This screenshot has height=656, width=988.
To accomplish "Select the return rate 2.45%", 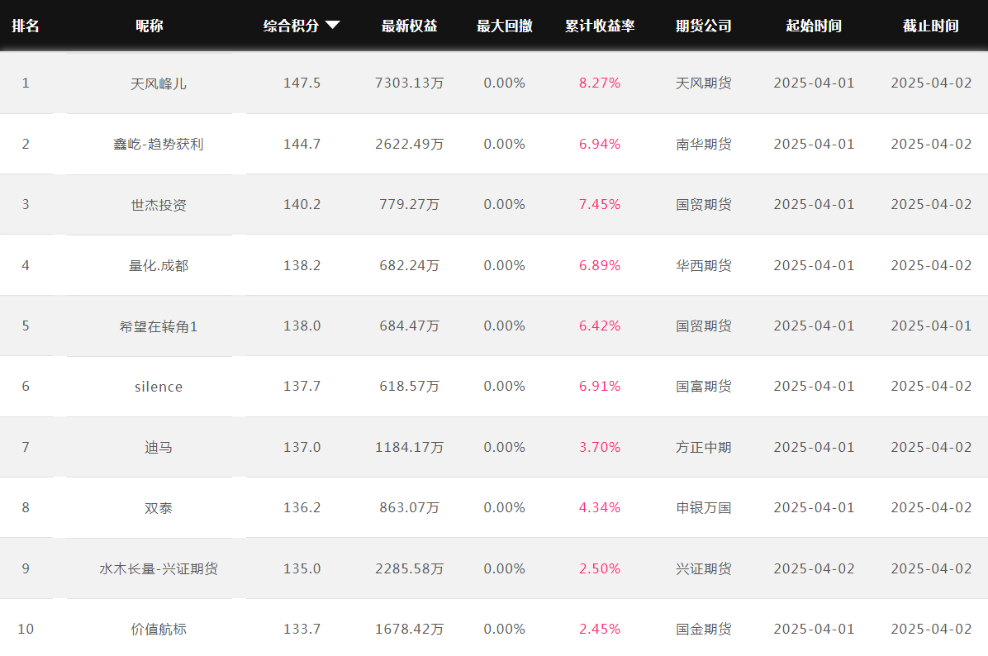I will point(600,629).
